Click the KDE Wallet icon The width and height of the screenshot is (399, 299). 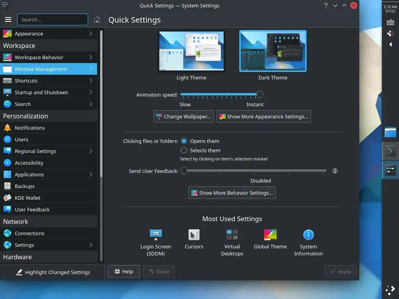(7, 198)
